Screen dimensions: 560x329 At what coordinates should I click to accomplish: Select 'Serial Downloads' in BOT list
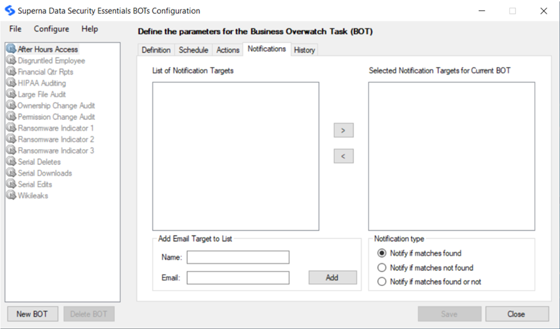(45, 173)
